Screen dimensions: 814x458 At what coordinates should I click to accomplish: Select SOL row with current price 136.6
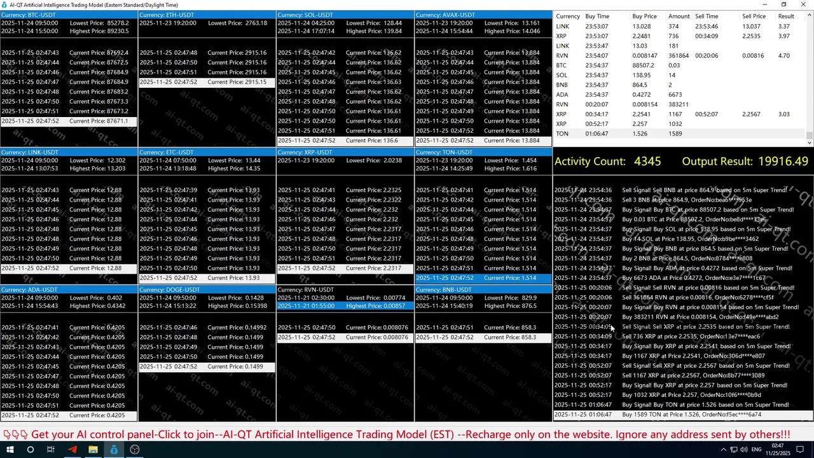click(x=345, y=141)
